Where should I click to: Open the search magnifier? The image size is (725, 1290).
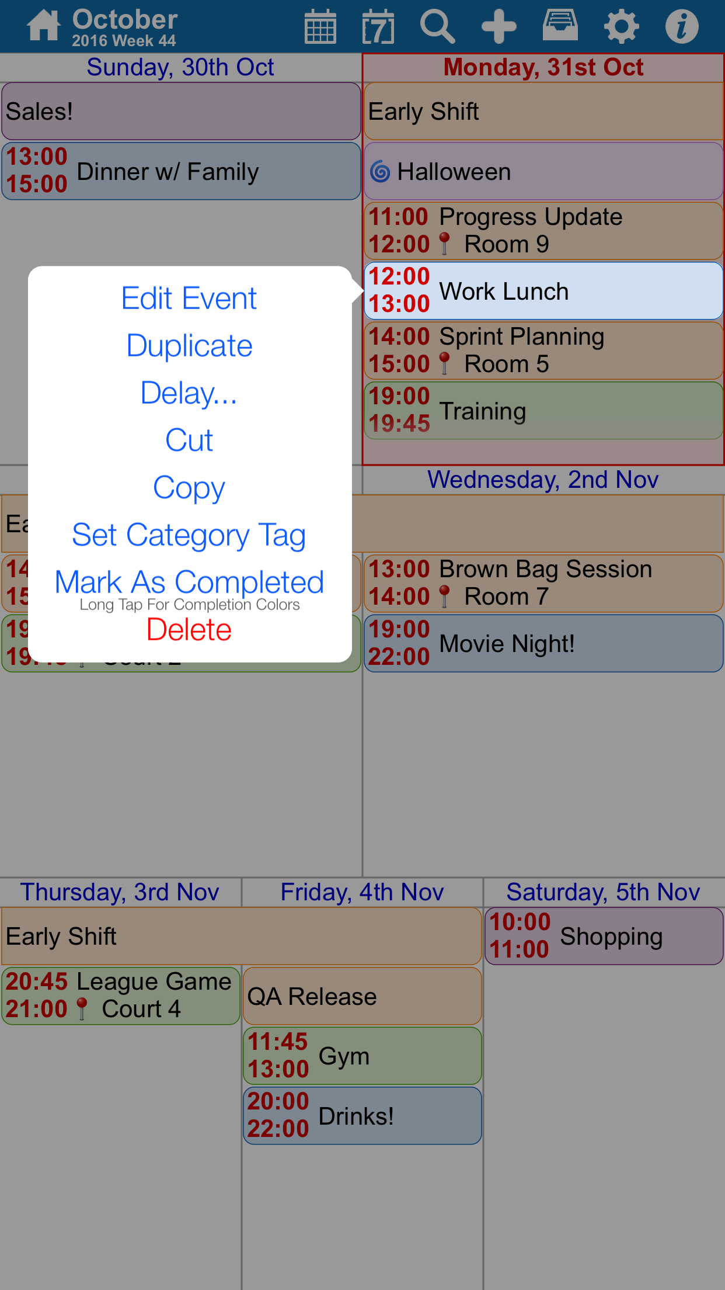437,26
